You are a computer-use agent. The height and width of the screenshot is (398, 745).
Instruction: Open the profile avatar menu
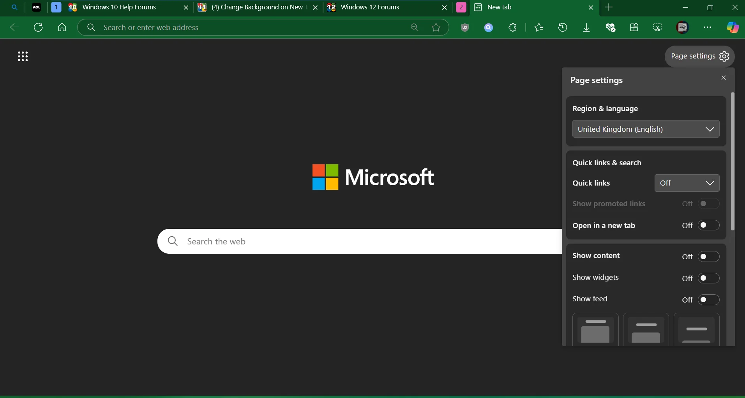click(683, 27)
